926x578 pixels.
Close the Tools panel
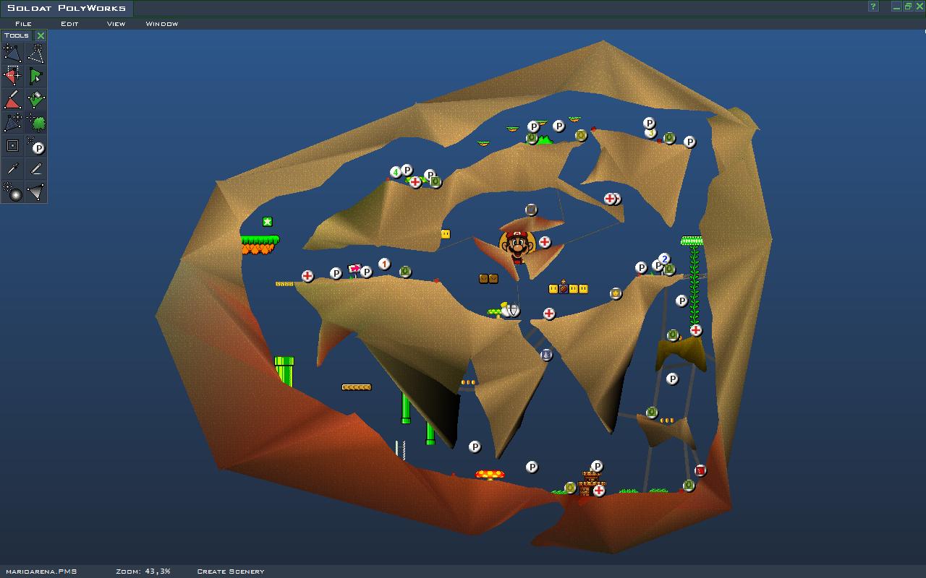tap(41, 35)
